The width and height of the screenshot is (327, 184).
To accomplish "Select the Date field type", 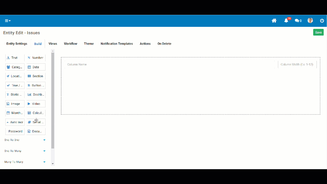I will [36, 67].
